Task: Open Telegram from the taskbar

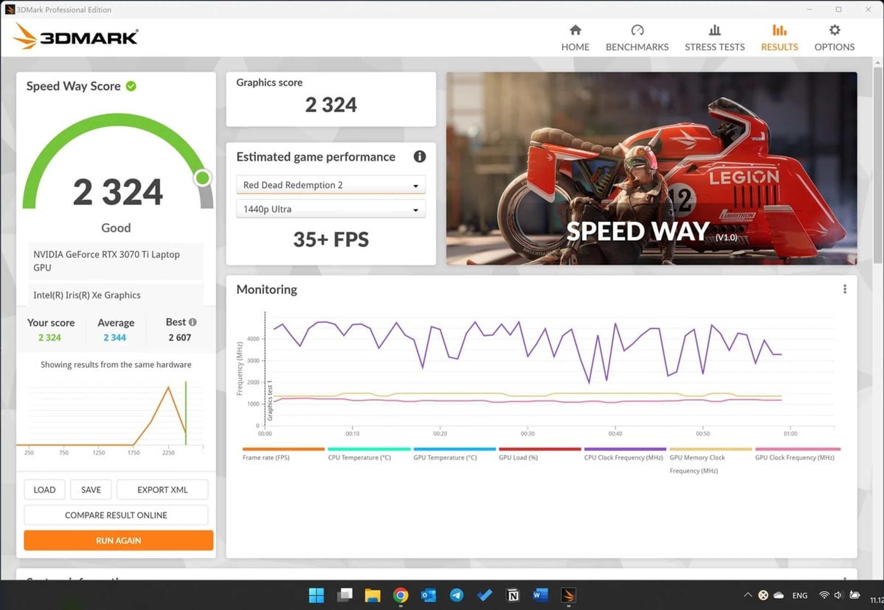Action: [457, 595]
